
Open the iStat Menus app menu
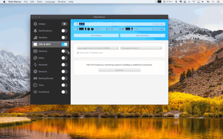(14, 2)
